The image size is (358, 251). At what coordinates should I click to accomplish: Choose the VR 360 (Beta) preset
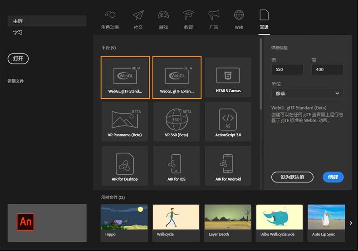177,122
